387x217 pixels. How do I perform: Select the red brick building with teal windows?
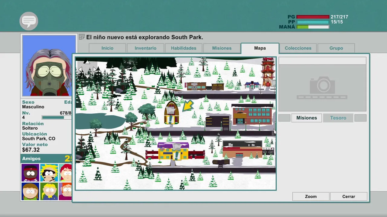[252, 115]
